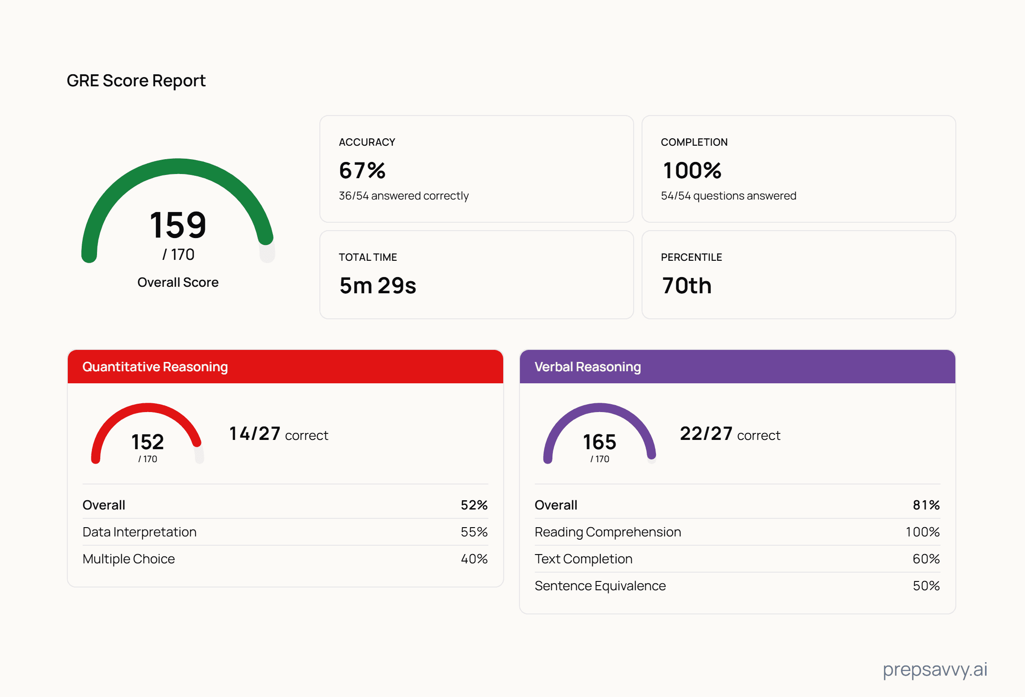1025x697 pixels.
Task: Select the Multiple Choice row
Action: [x=285, y=559]
